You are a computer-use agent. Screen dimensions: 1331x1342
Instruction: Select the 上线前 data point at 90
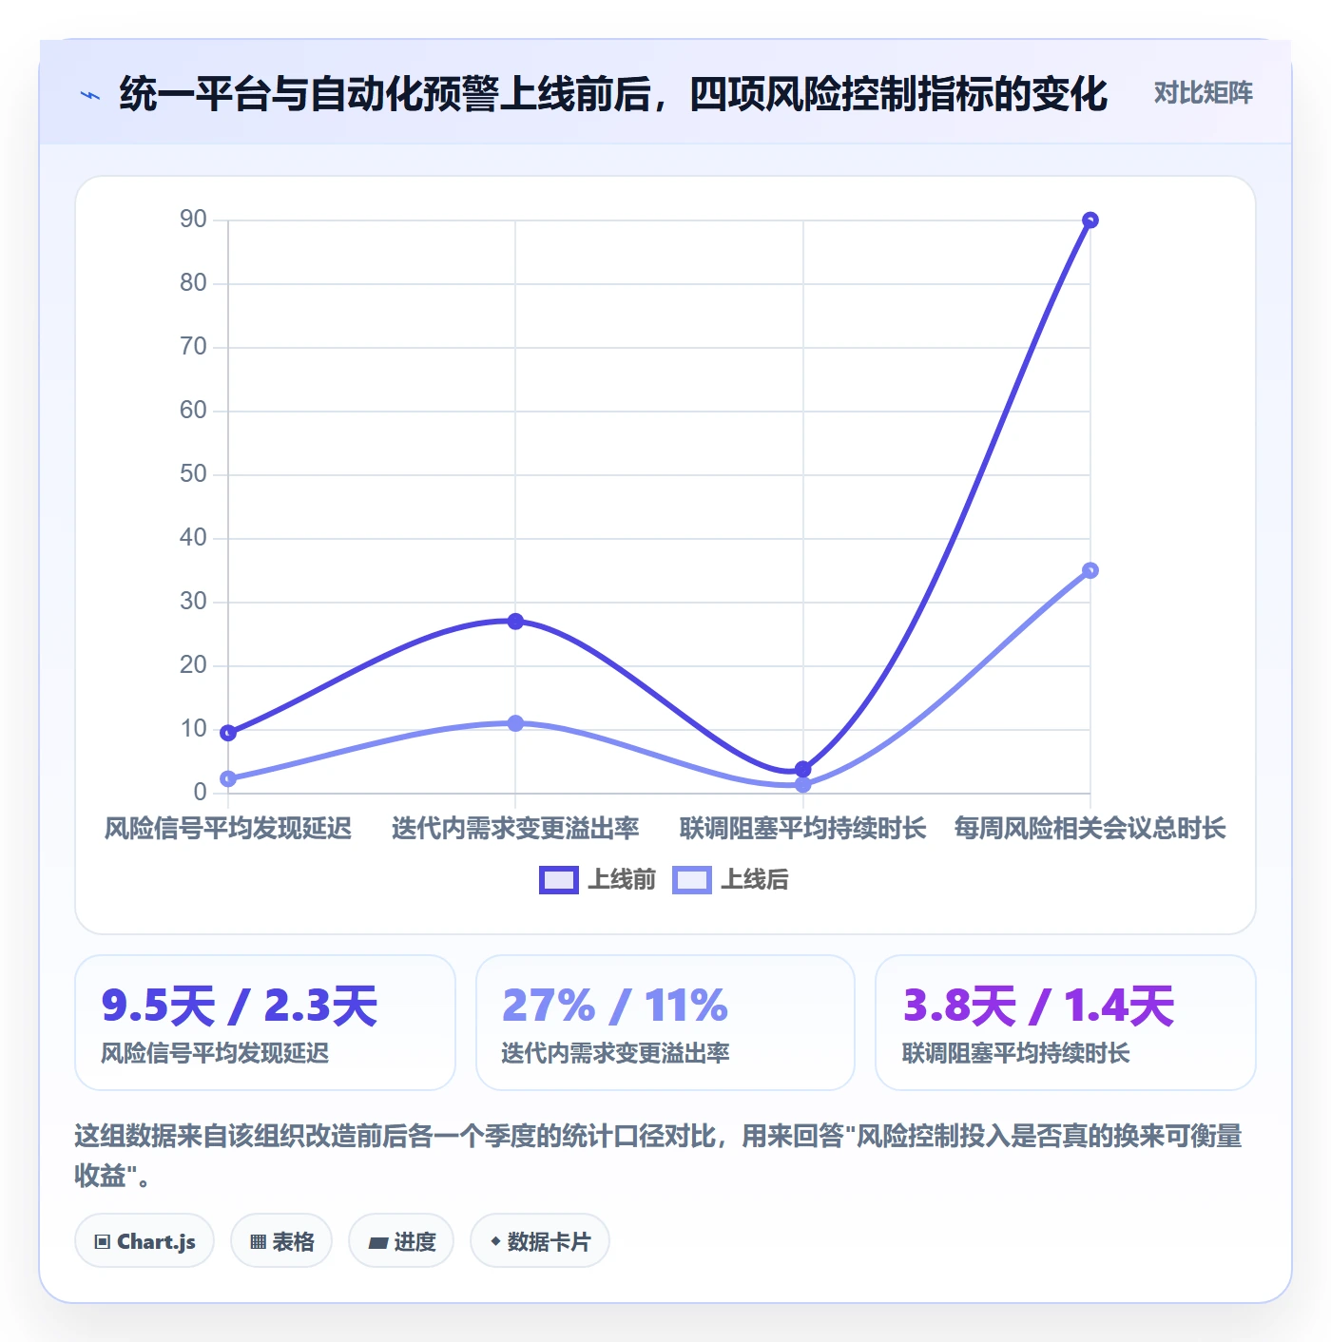(x=1090, y=220)
